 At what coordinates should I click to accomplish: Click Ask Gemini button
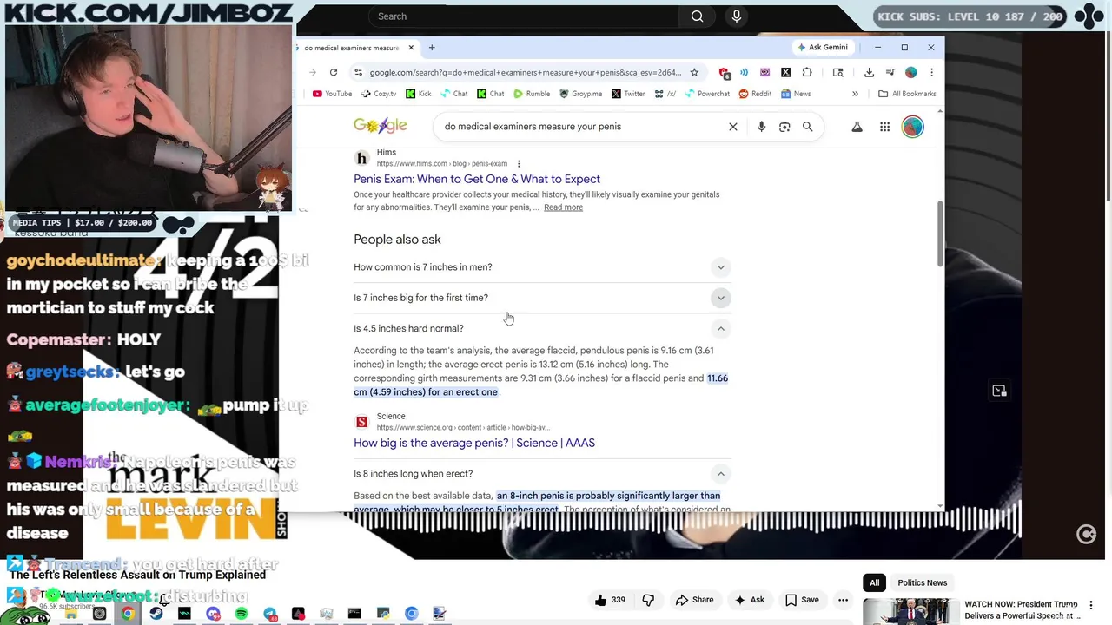(822, 48)
